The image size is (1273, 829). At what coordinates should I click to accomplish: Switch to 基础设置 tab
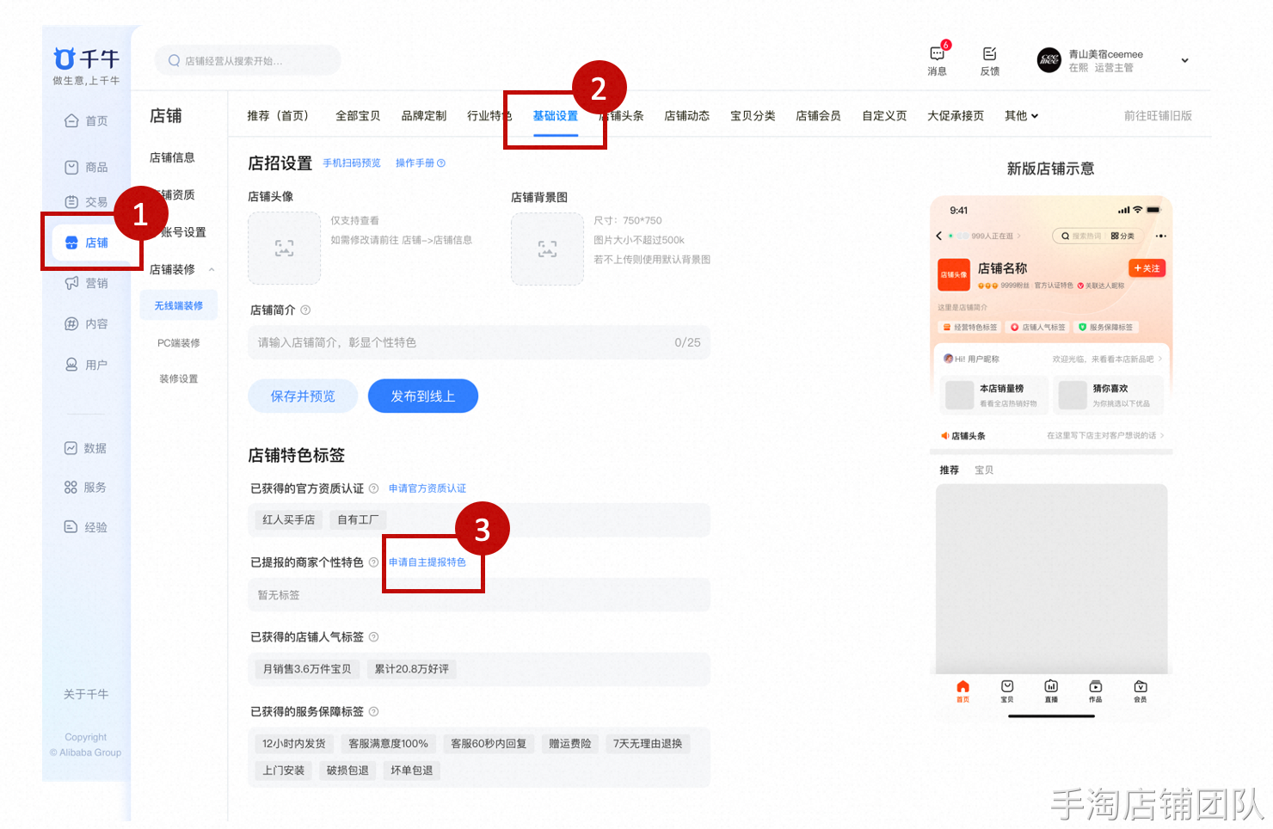[556, 116]
